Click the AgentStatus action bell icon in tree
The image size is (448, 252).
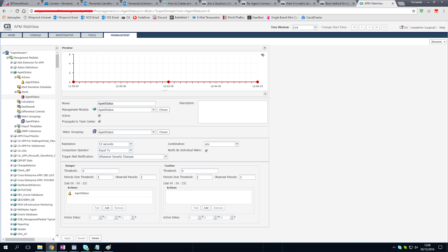pyautogui.click(x=23, y=82)
